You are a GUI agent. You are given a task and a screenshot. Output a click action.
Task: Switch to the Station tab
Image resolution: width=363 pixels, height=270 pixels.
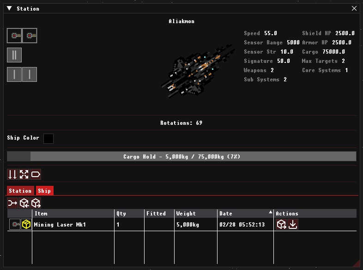20,191
